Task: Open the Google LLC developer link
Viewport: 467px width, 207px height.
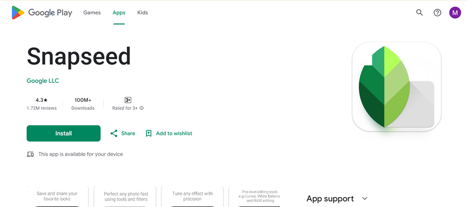Action: [x=43, y=81]
